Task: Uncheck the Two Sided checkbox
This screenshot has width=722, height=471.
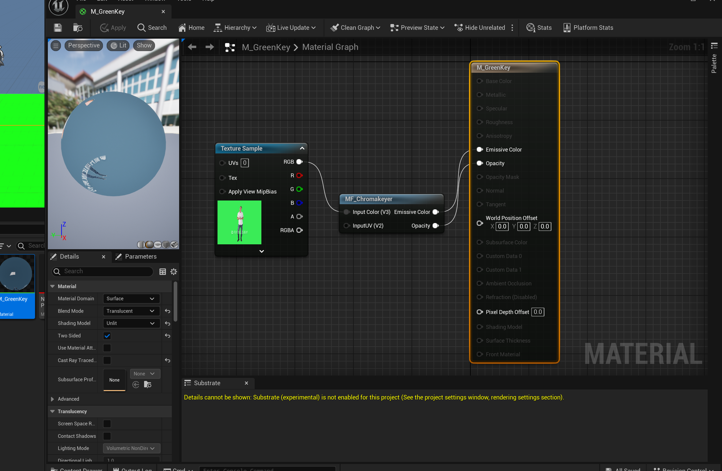Action: 107,336
